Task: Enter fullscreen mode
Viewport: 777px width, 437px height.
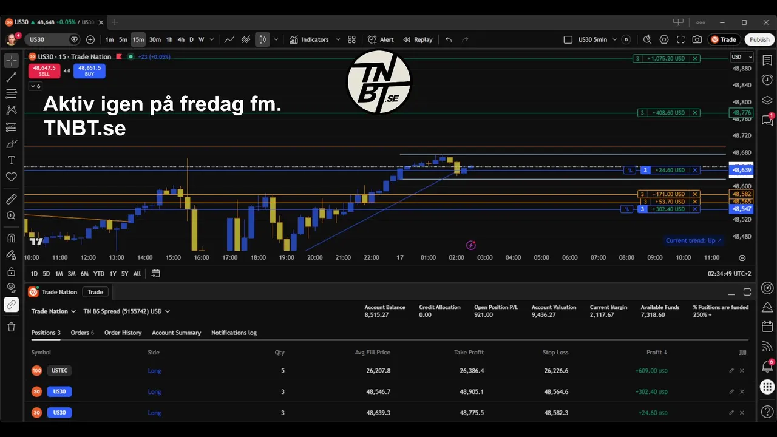Action: [x=680, y=39]
